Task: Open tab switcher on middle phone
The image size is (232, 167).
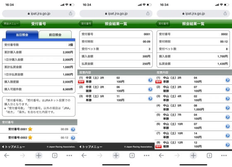Action: click(x=132, y=155)
